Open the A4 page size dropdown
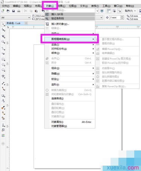This screenshot has height=171, width=141. tap(29, 17)
